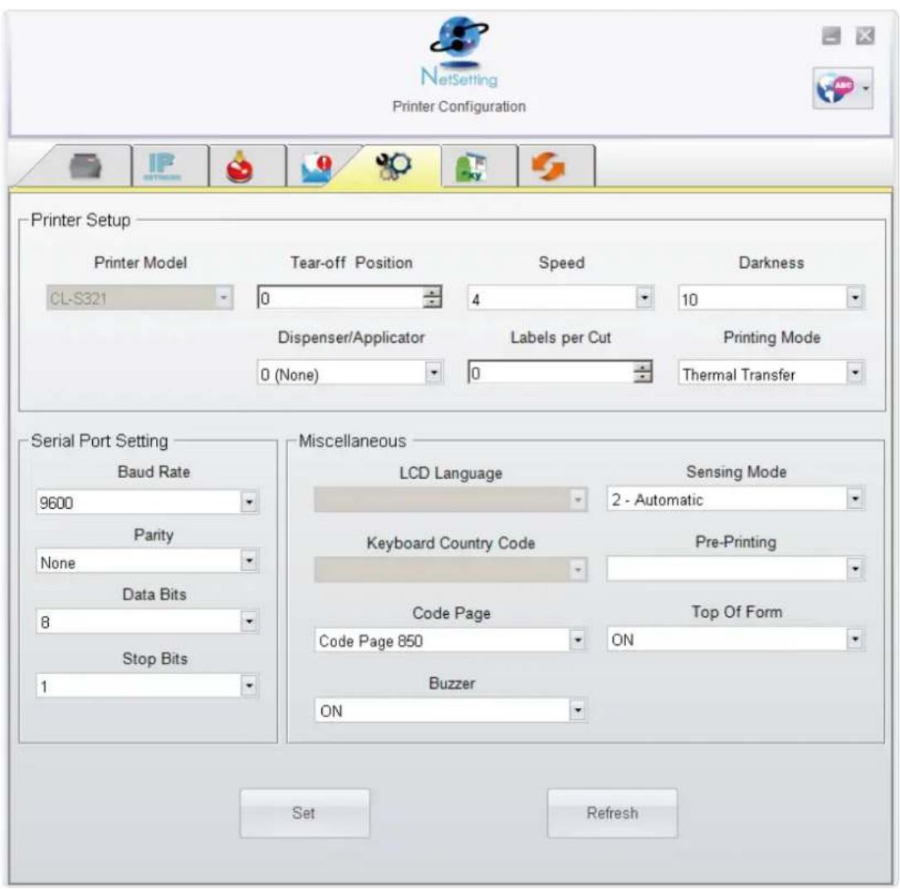Expand the Buzzer dropdown
The height and width of the screenshot is (889, 900).
(577, 711)
